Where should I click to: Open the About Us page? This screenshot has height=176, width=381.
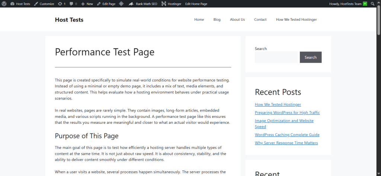[x=237, y=20]
